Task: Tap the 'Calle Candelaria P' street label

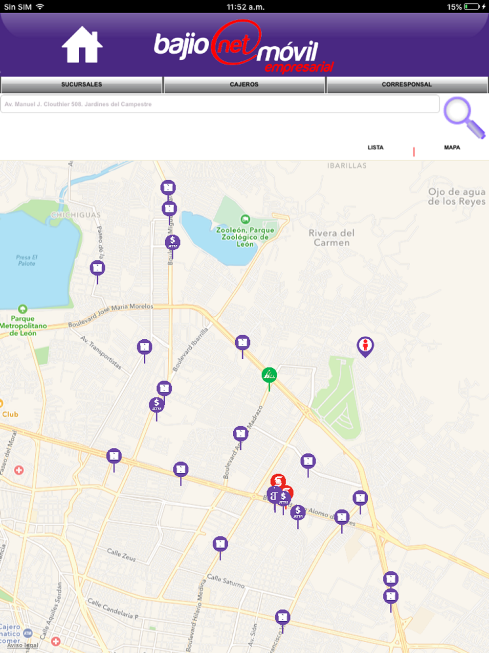Action: (113, 608)
